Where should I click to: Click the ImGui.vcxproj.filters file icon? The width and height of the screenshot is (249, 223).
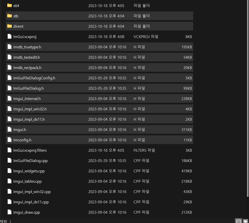click(x=10, y=150)
